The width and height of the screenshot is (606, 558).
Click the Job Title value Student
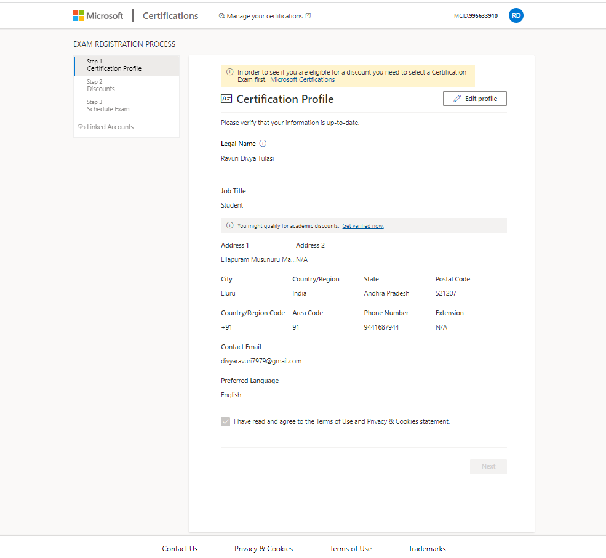[232, 205]
